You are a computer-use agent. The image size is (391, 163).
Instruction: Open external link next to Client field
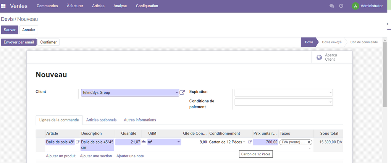(x=183, y=92)
